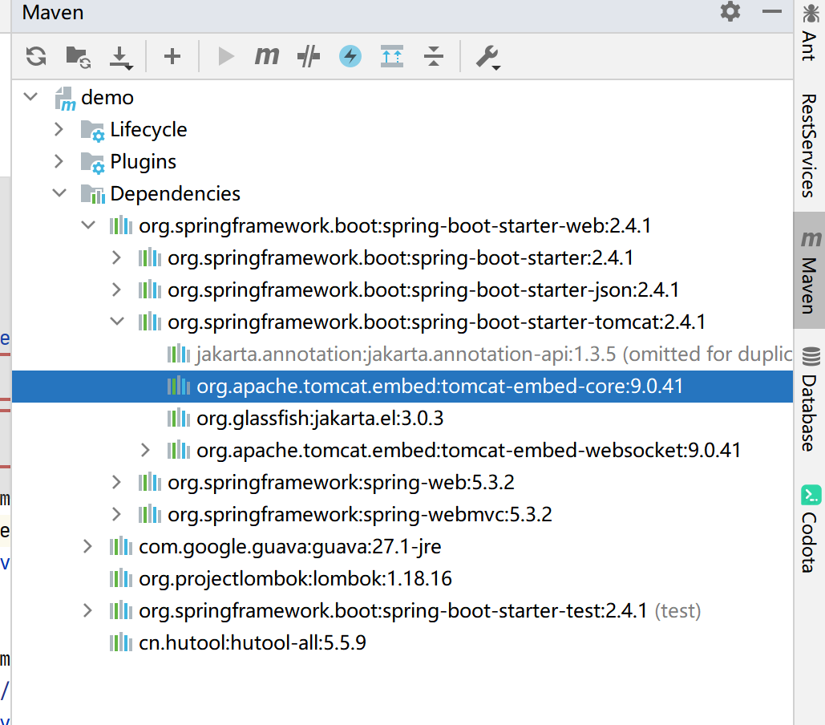825x725 pixels.
Task: Expand spring-boot-starter:2.4.1 node
Action: pos(117,257)
